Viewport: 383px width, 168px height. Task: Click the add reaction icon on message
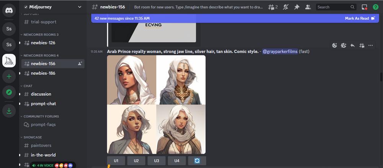click(x=334, y=45)
